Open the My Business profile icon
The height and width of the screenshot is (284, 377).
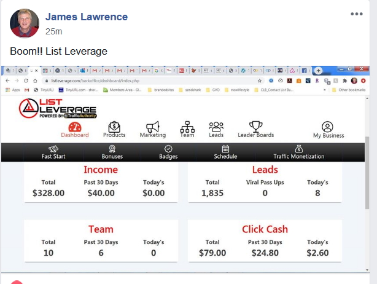(x=327, y=127)
